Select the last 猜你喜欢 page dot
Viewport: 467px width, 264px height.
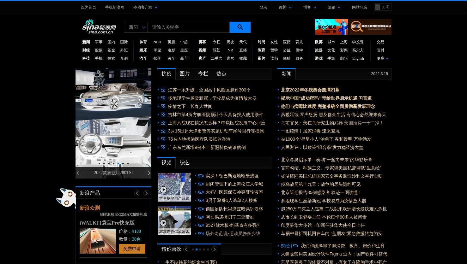(208, 249)
